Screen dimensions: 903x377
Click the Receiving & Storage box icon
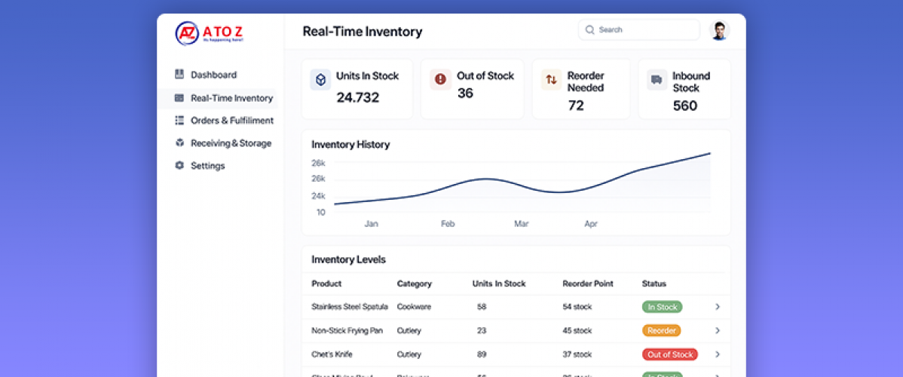(179, 143)
